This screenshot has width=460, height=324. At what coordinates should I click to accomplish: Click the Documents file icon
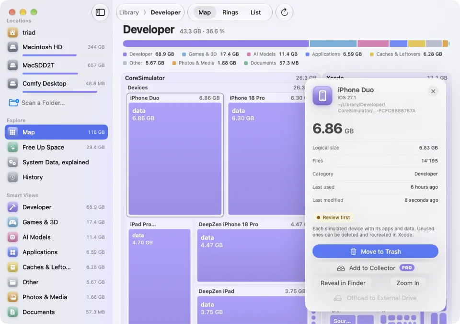click(x=12, y=312)
